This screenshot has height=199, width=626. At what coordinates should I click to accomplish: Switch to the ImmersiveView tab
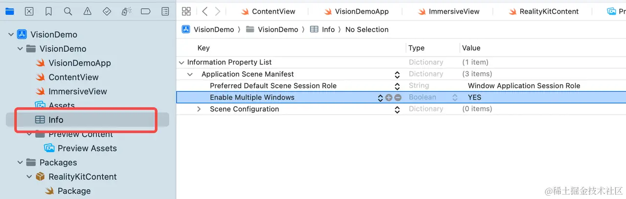pyautogui.click(x=448, y=11)
